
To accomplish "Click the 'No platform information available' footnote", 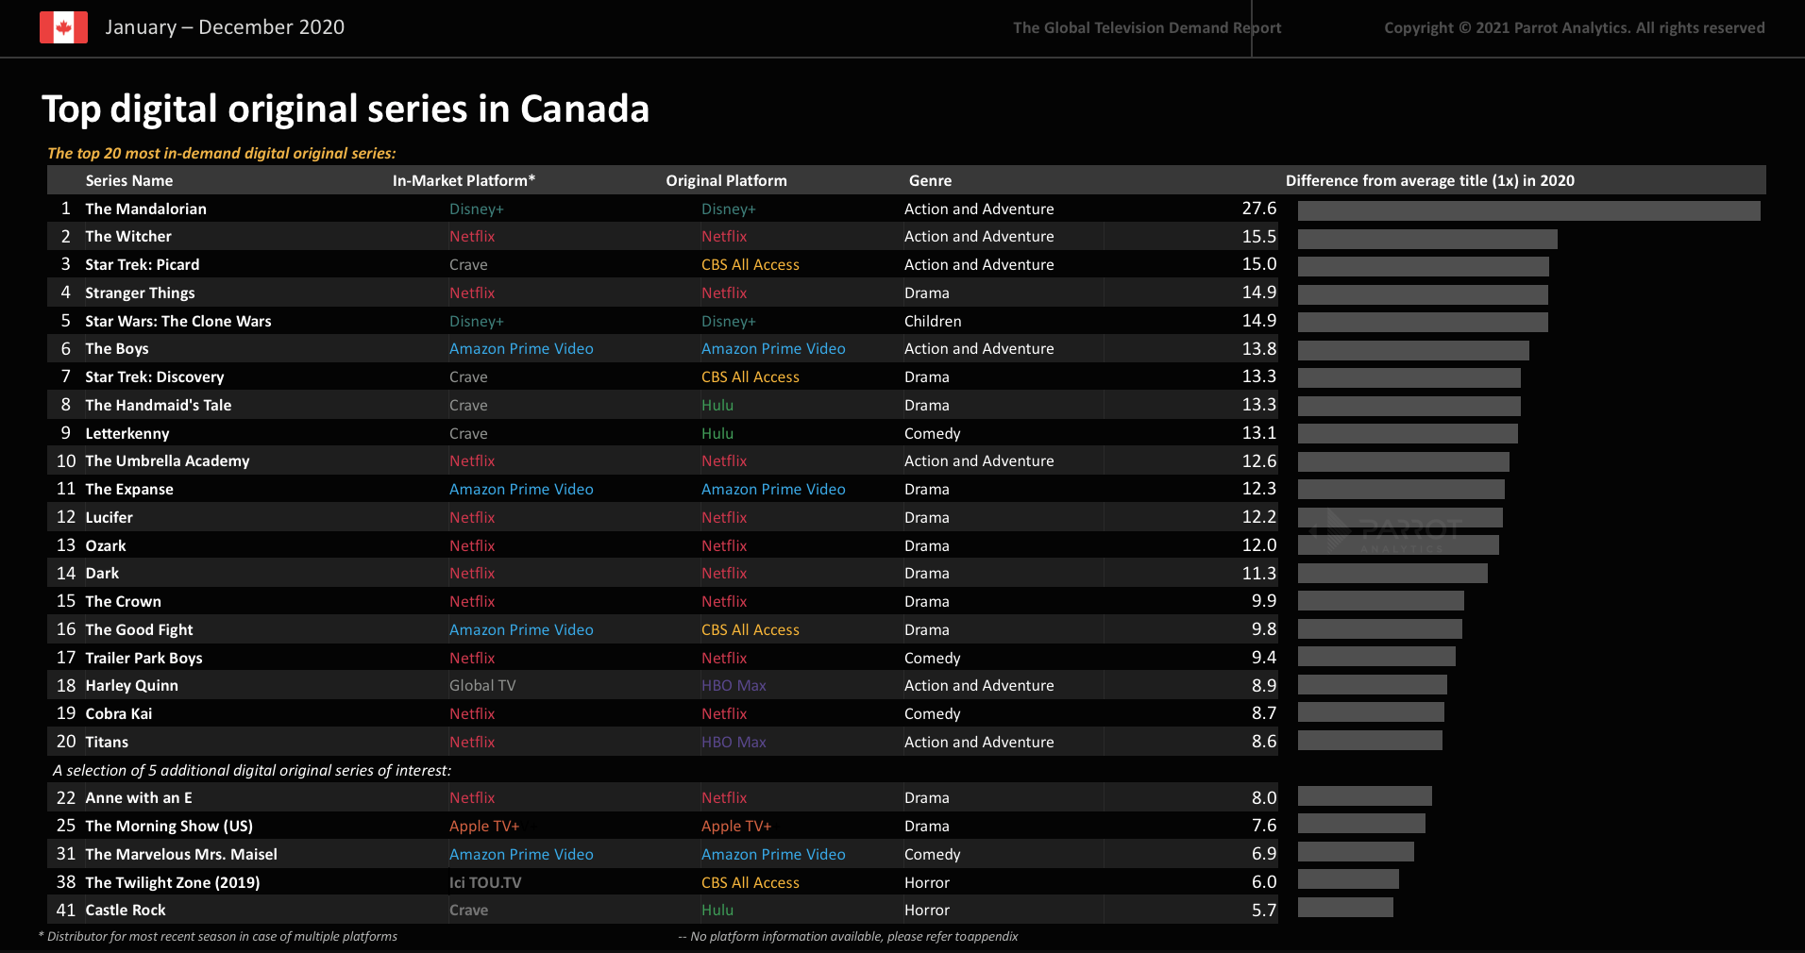I will [x=848, y=936].
